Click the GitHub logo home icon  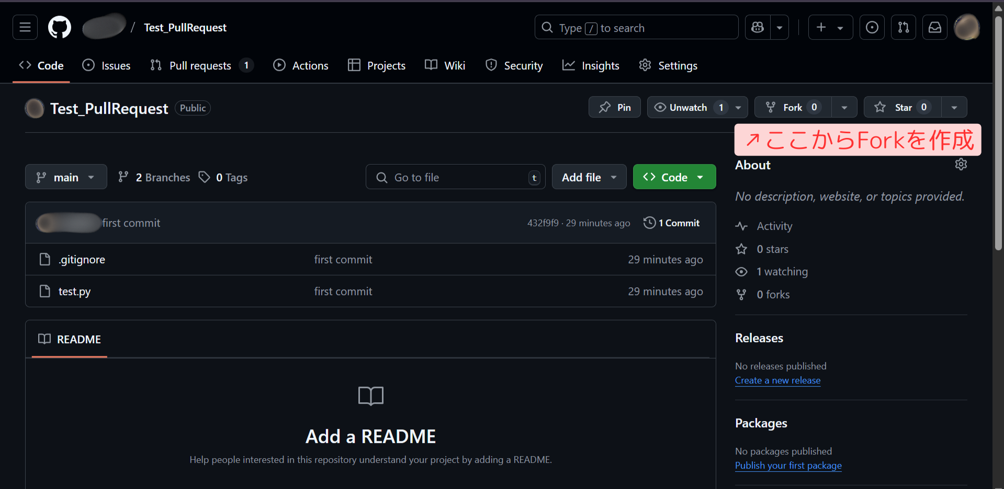[x=60, y=27]
